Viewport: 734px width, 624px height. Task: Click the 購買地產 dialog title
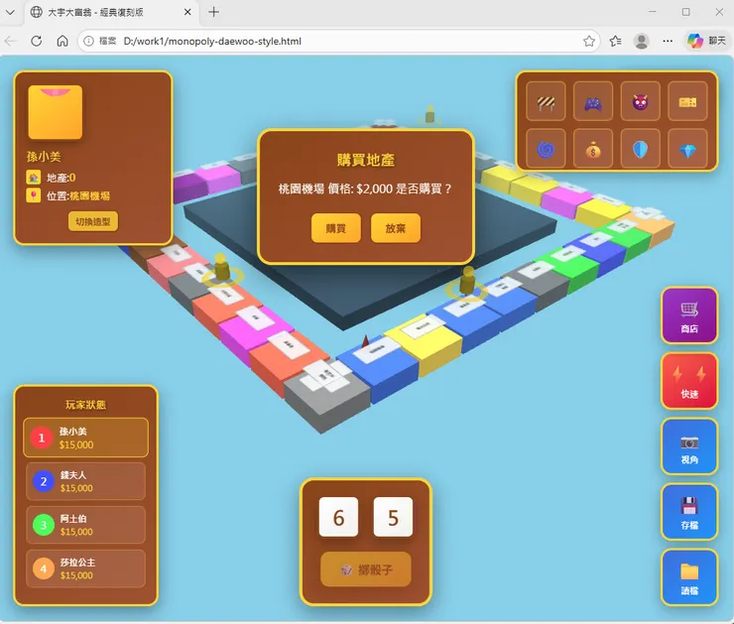click(366, 160)
